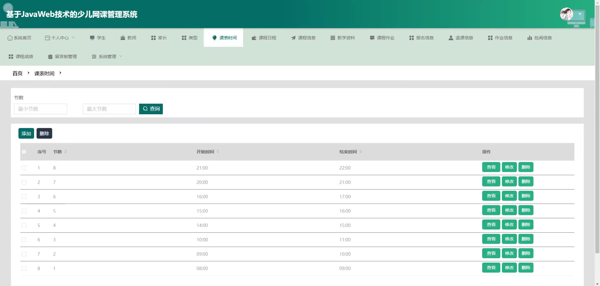Click the 添加 button above the table
This screenshot has width=600, height=286.
click(x=26, y=134)
